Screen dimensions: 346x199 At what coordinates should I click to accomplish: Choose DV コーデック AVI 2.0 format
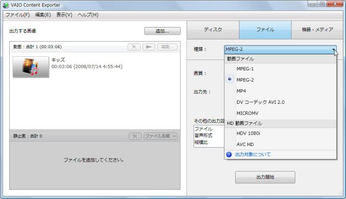point(281,102)
